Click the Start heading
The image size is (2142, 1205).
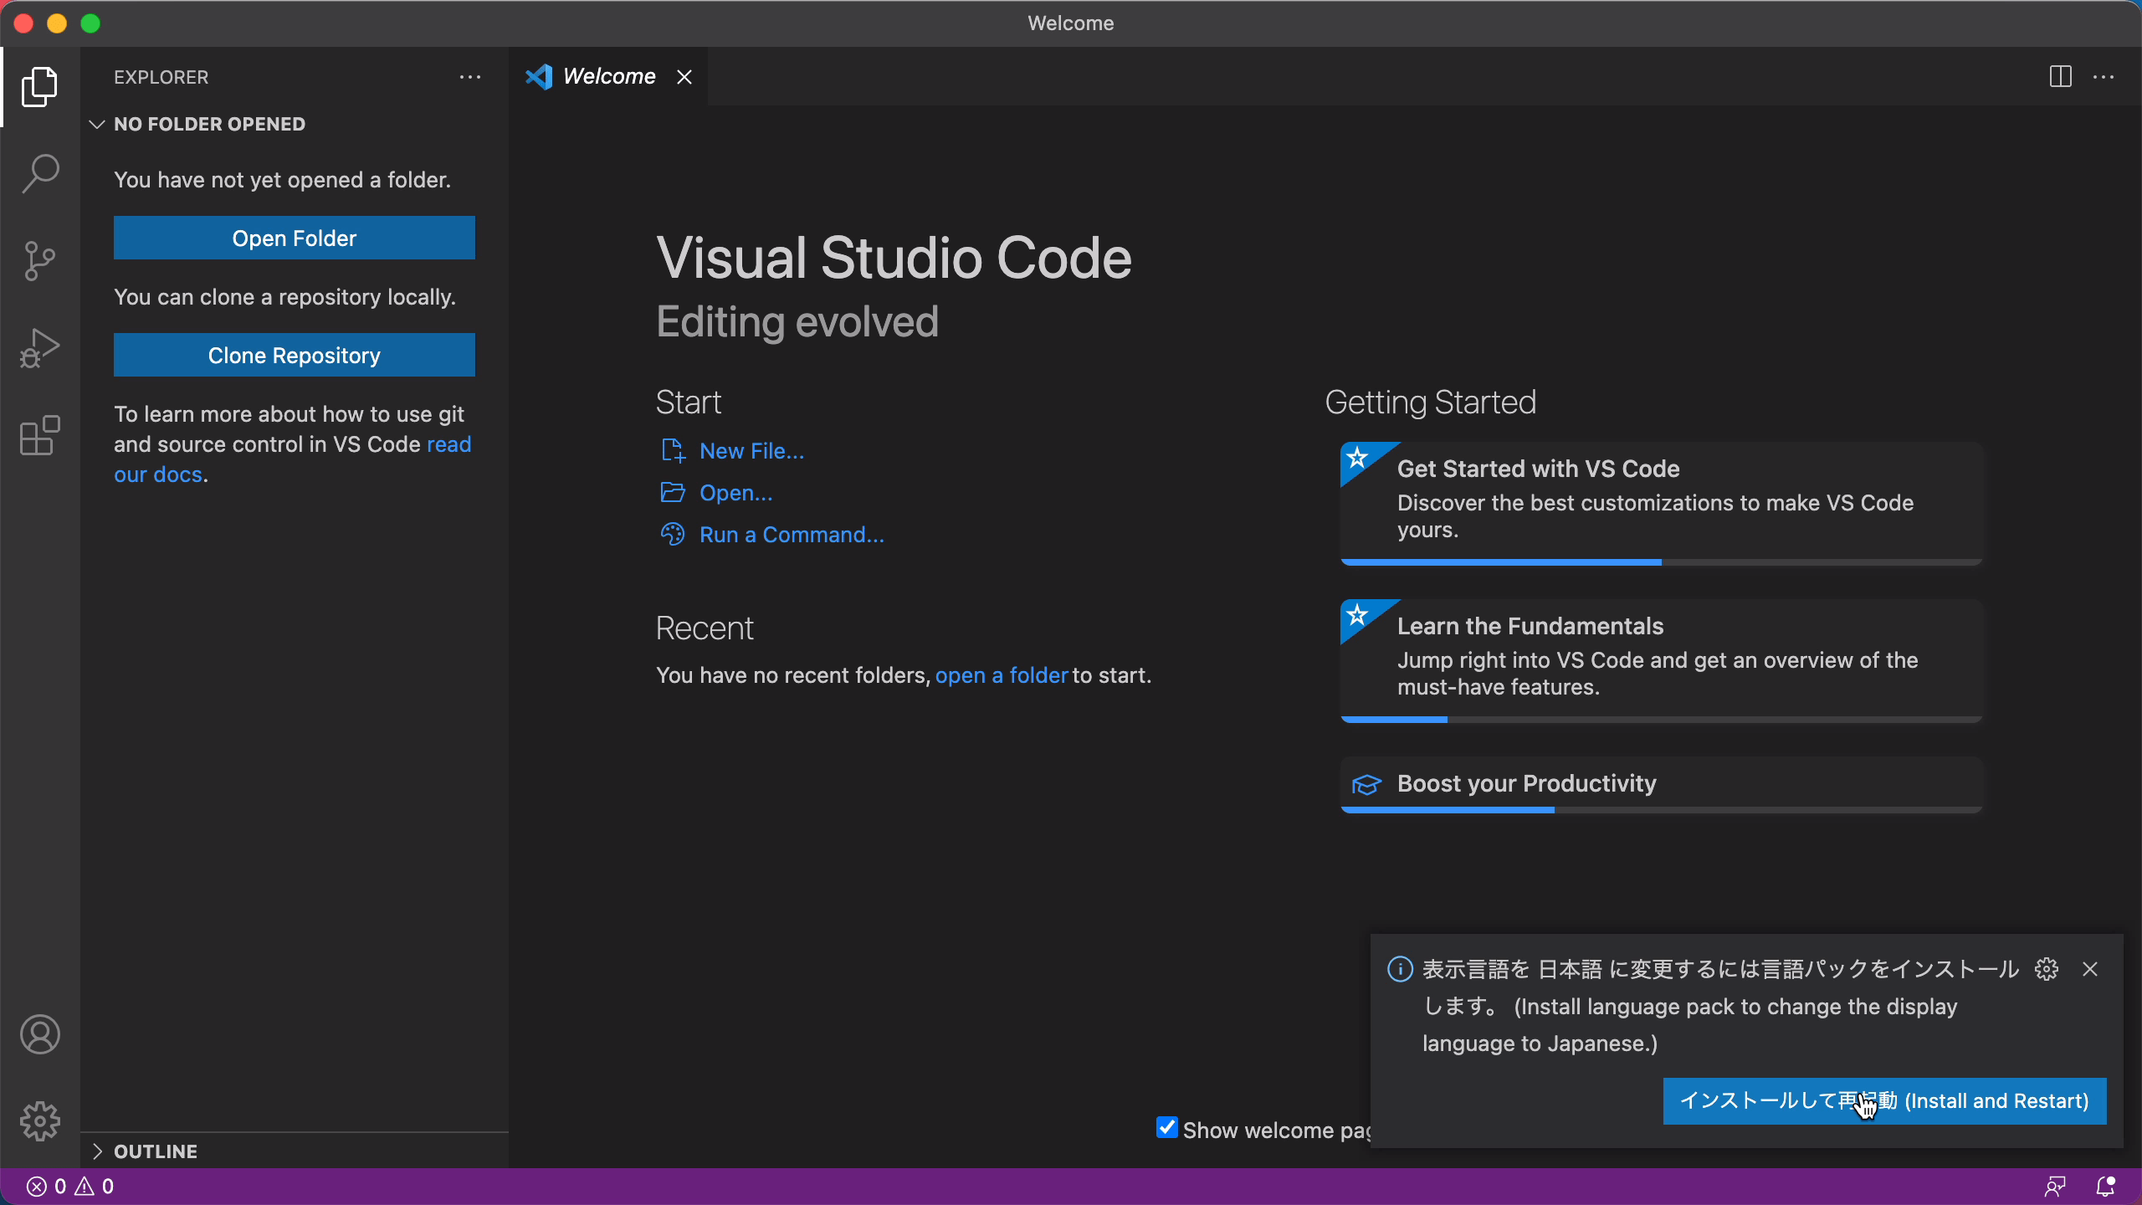(x=689, y=403)
